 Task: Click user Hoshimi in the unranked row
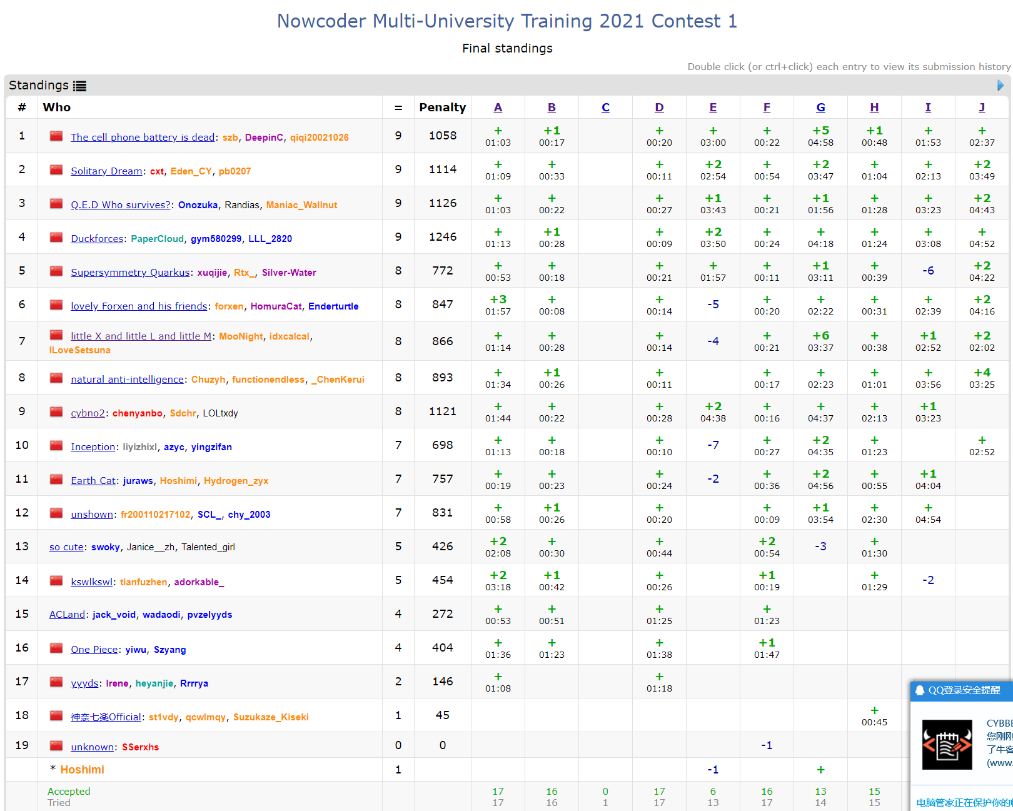tap(82, 770)
